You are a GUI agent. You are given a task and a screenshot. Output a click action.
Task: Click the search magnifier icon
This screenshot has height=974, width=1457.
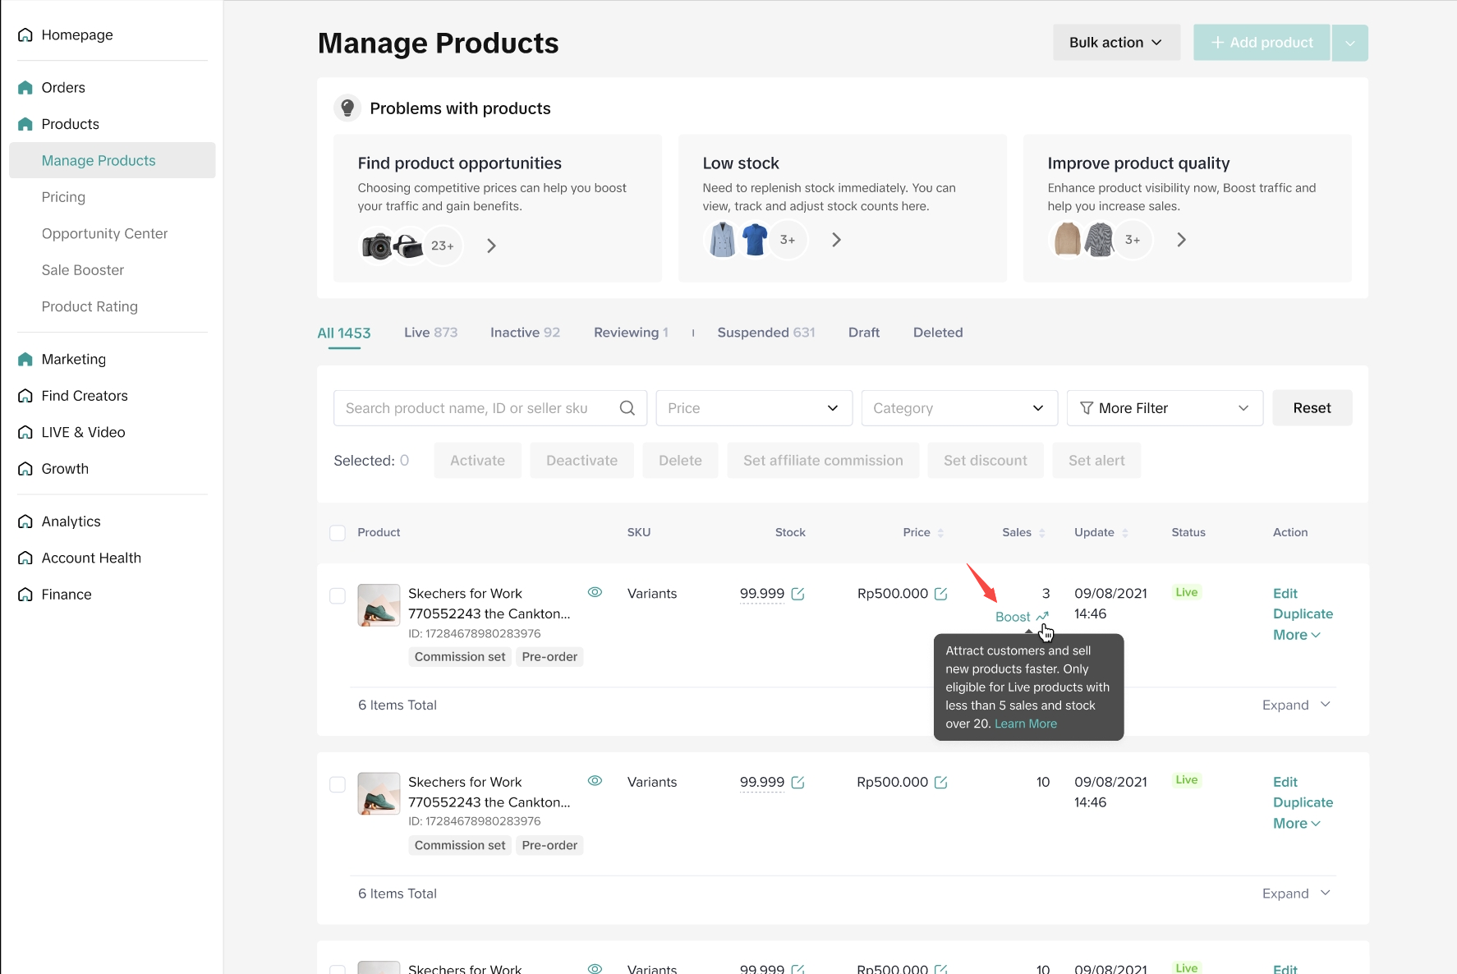pyautogui.click(x=627, y=408)
